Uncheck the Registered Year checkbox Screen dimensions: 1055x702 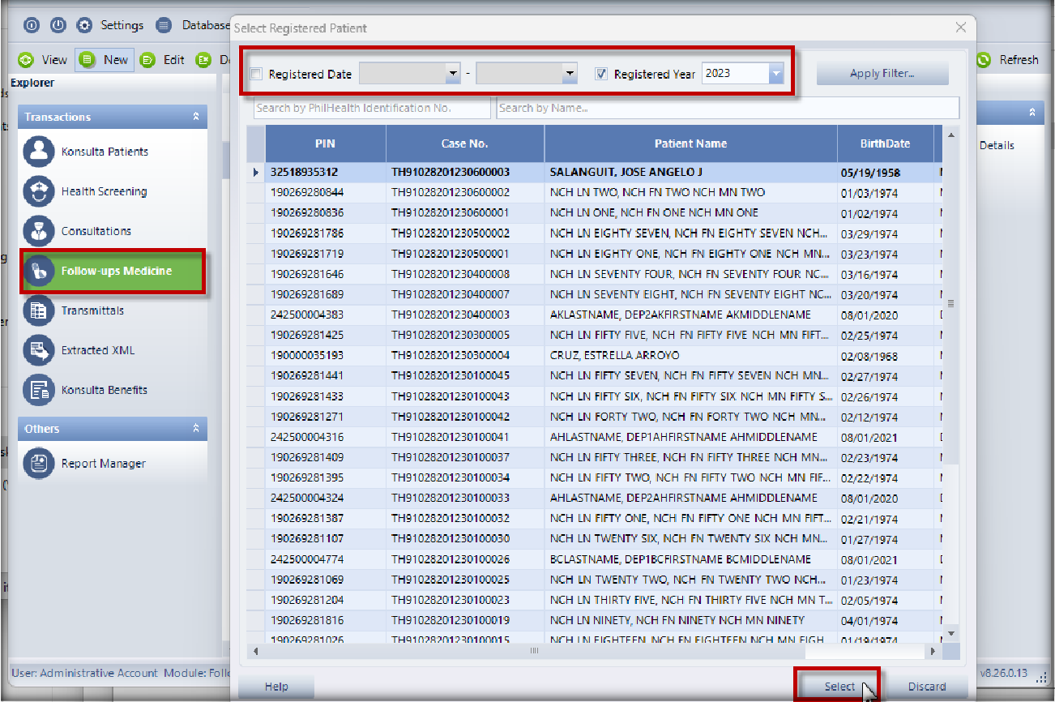601,74
